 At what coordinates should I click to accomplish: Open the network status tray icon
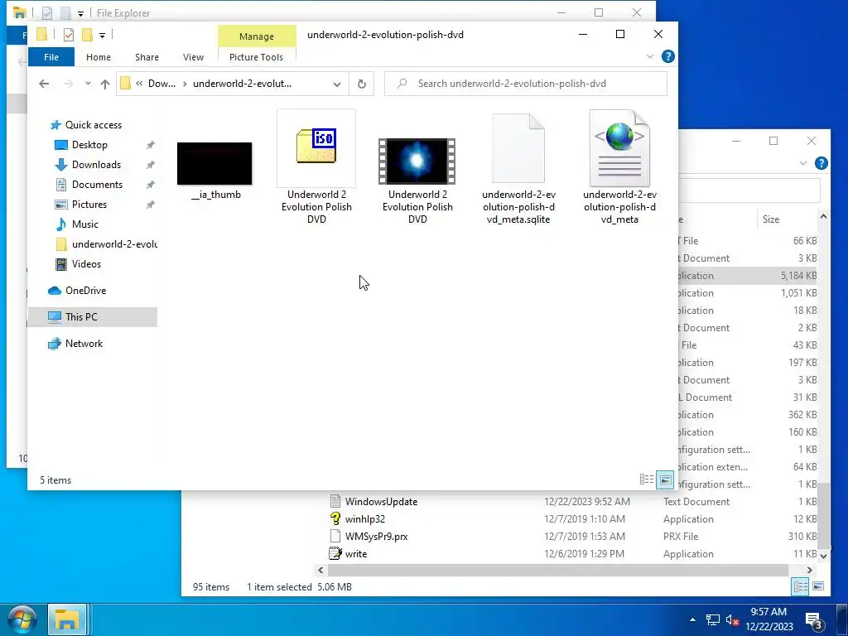[713, 619]
